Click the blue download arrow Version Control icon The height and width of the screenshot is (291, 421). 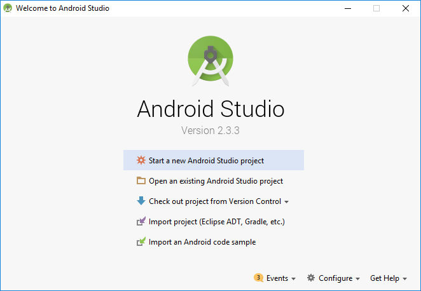[141, 201]
